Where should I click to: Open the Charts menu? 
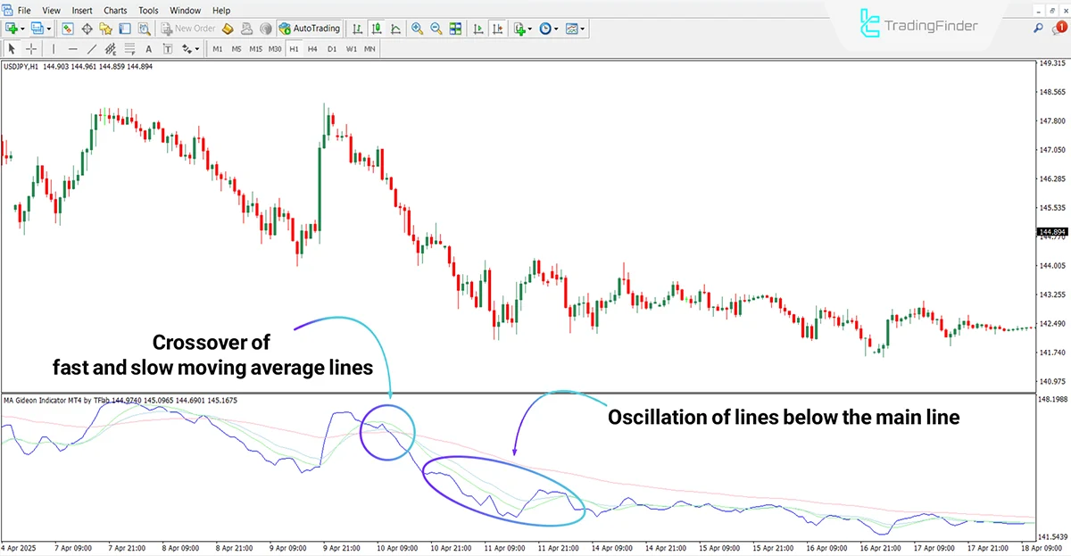coord(115,10)
